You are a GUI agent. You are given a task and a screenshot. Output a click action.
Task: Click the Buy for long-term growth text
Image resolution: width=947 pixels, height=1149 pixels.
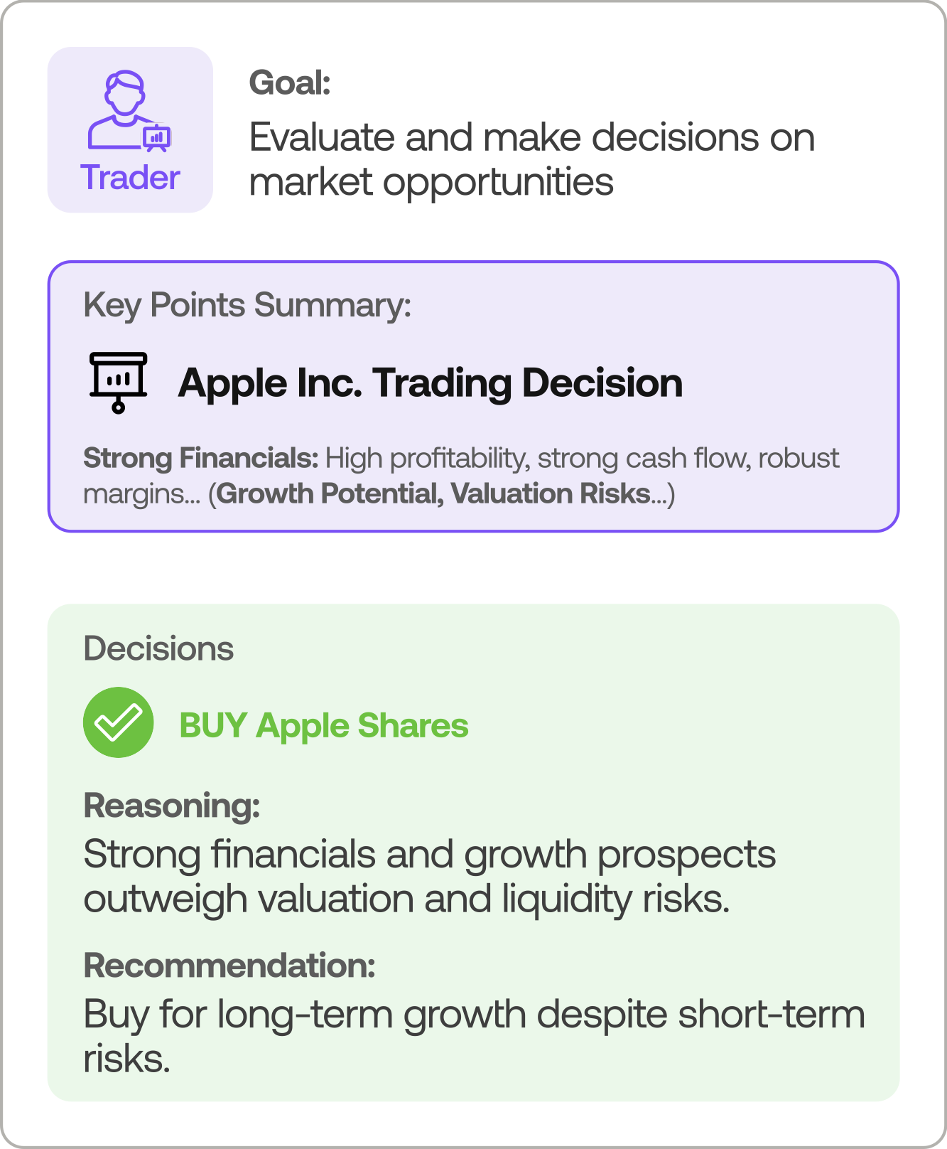click(474, 1015)
